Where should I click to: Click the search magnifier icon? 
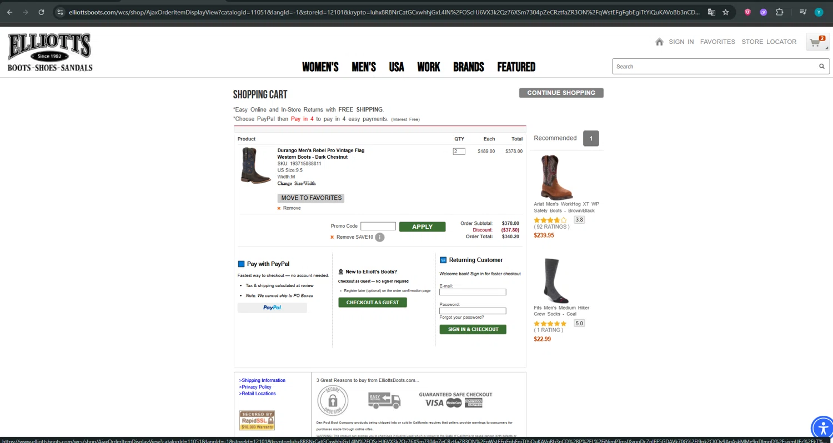point(822,67)
